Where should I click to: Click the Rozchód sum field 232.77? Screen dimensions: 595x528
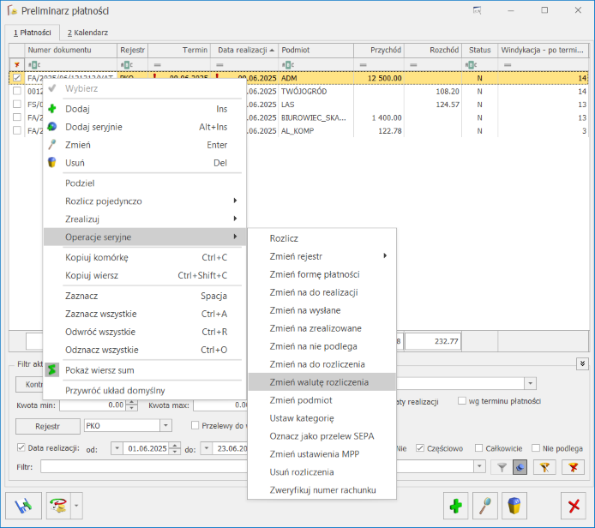[x=433, y=341]
